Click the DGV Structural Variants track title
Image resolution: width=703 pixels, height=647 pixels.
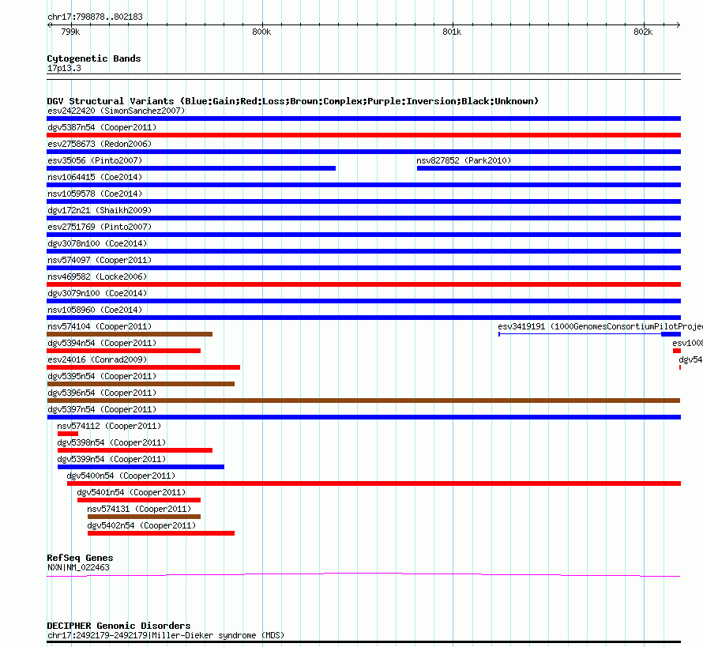point(293,101)
